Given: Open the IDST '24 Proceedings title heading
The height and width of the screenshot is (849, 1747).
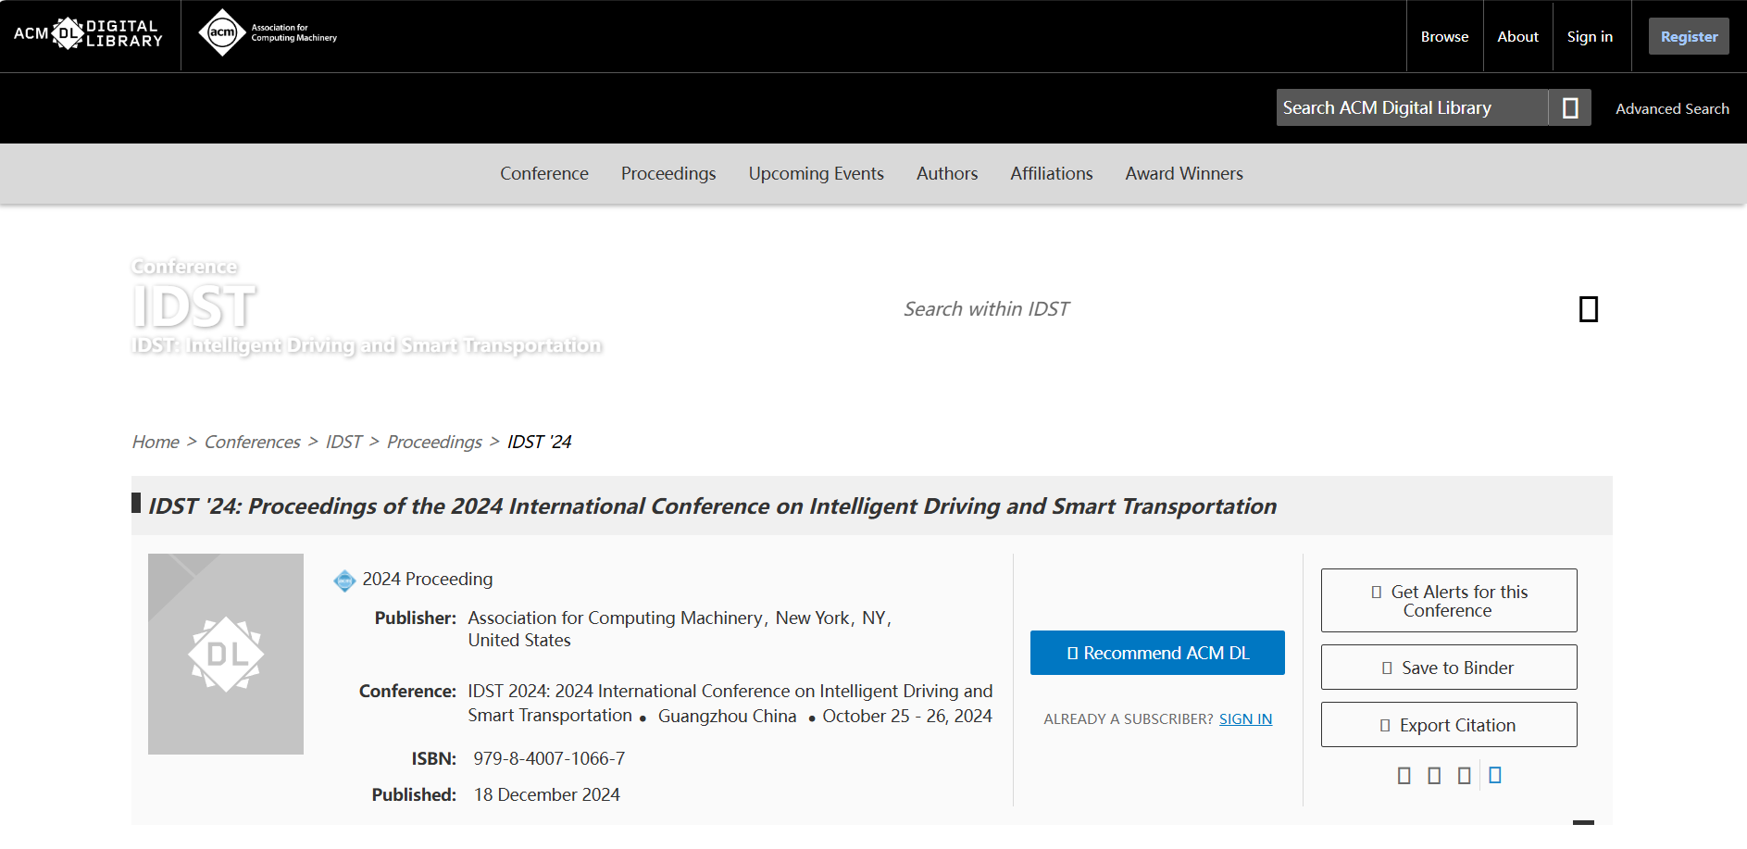Looking at the screenshot, I should (x=713, y=506).
